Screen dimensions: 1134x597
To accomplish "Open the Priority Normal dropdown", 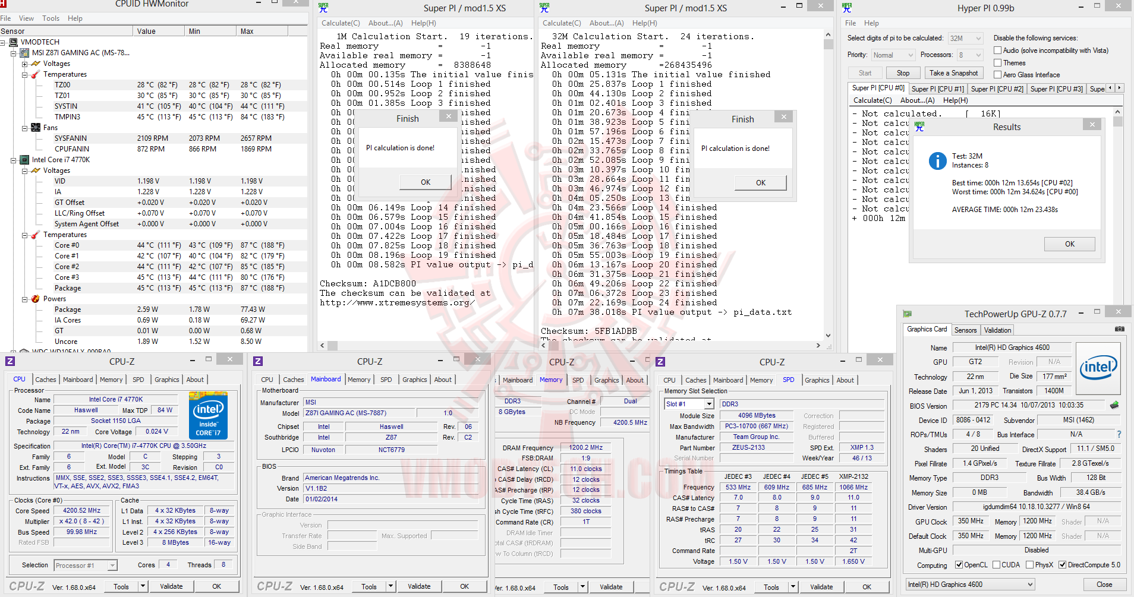I will (x=893, y=55).
